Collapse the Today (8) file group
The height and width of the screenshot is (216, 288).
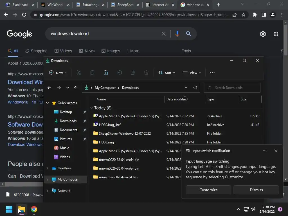pyautogui.click(x=91, y=108)
